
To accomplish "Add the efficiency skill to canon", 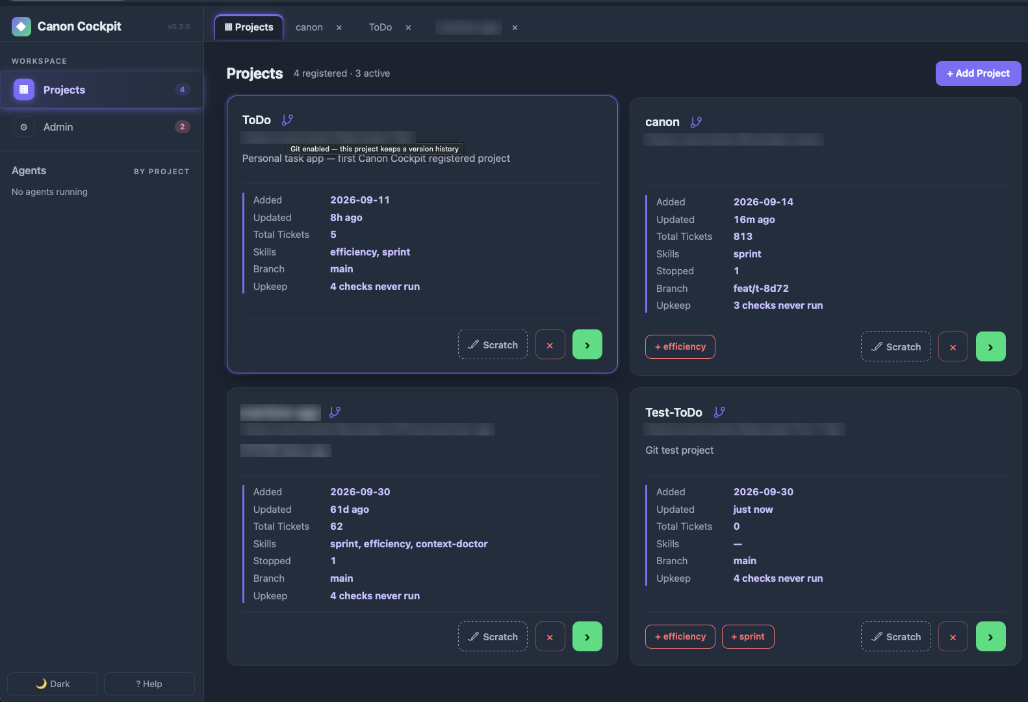I will 680,346.
